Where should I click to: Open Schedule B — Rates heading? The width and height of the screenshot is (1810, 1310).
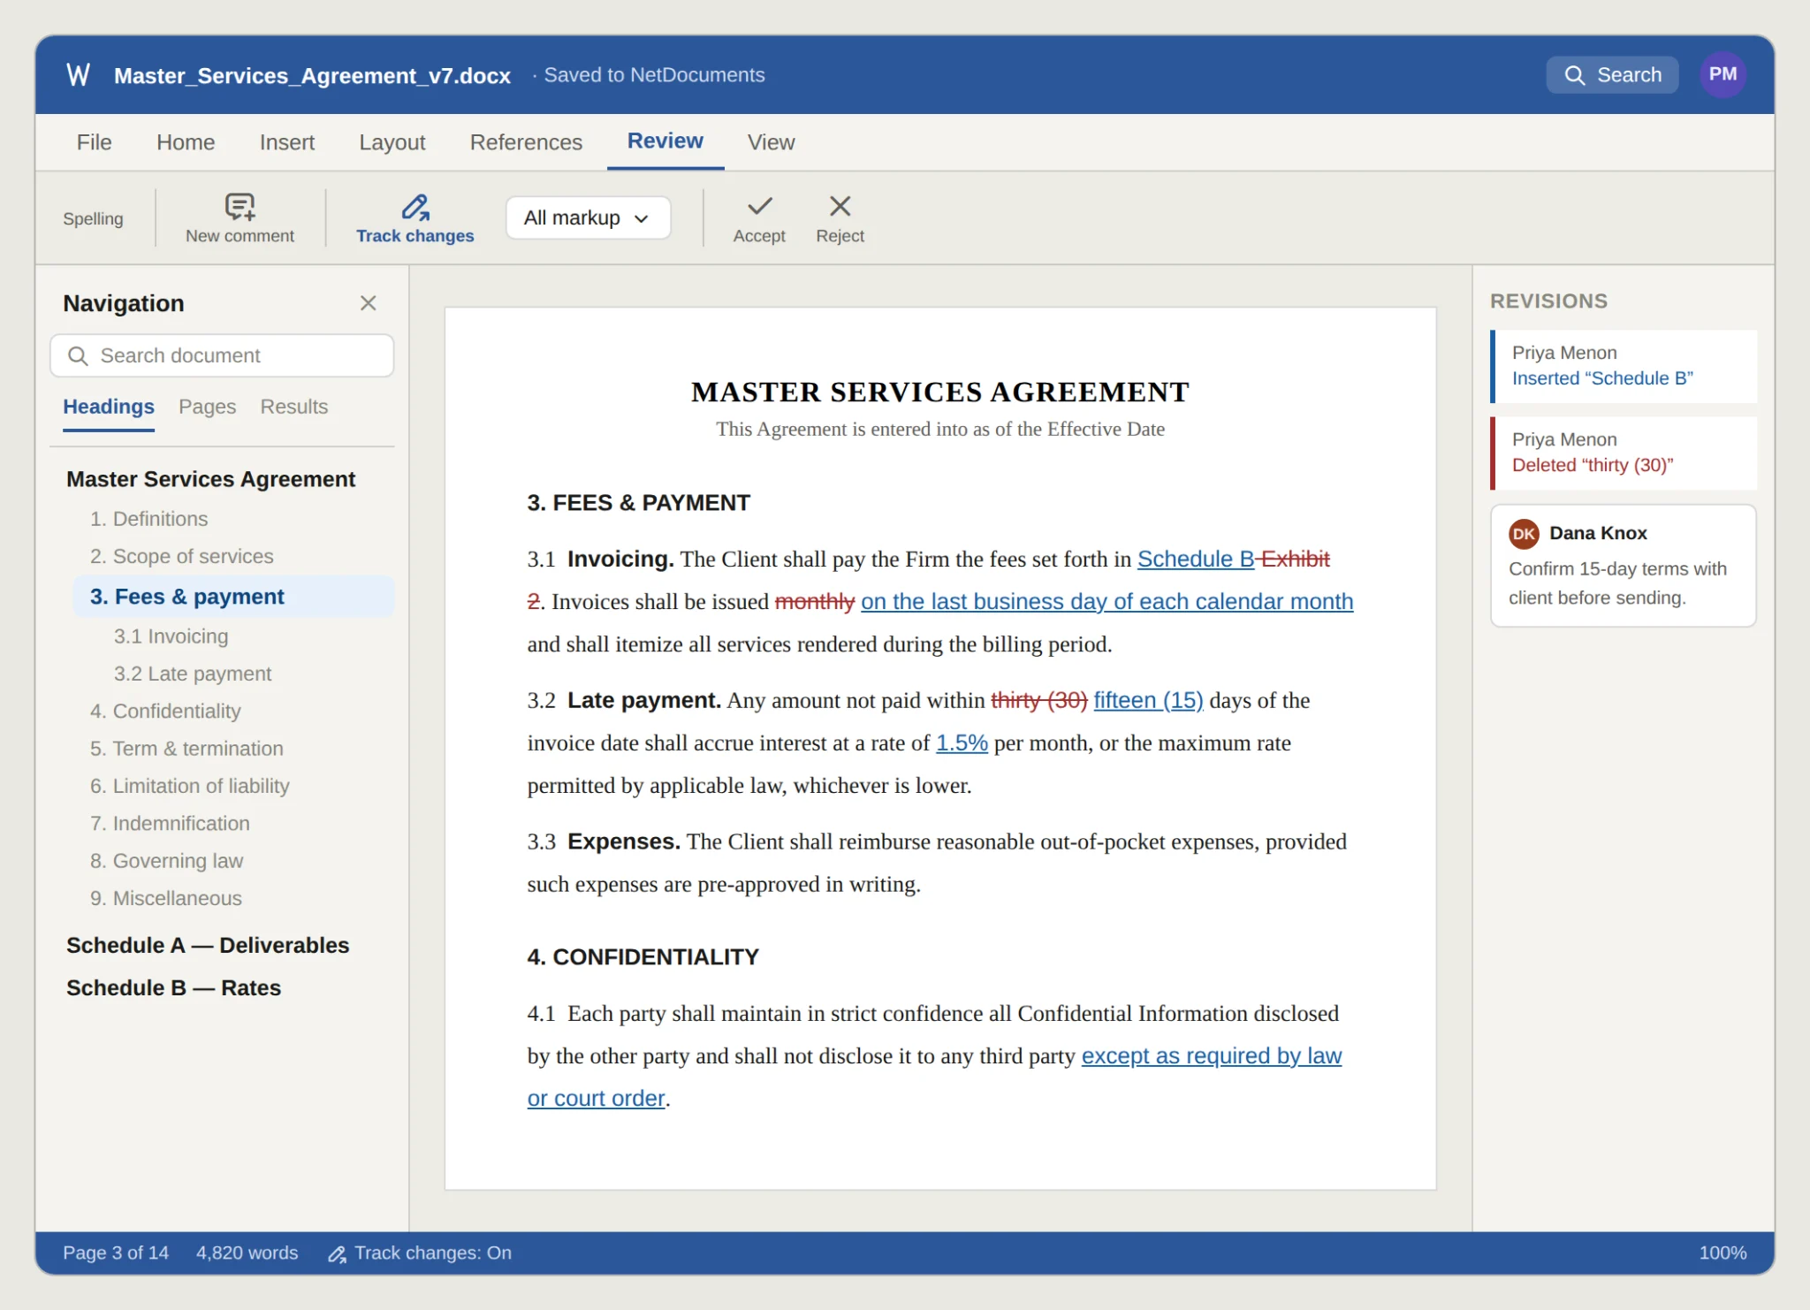173,987
